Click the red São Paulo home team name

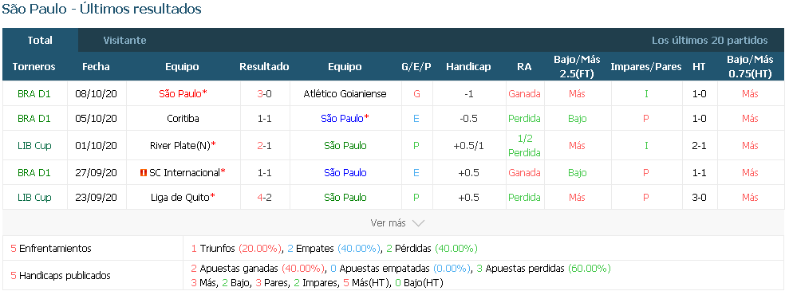point(180,94)
